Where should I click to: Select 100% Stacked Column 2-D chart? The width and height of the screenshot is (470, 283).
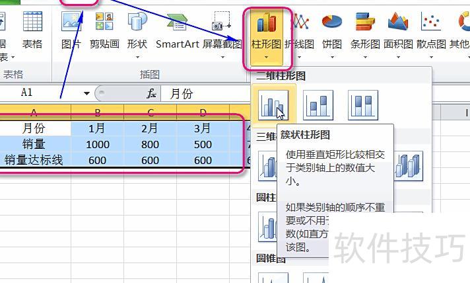click(x=363, y=105)
